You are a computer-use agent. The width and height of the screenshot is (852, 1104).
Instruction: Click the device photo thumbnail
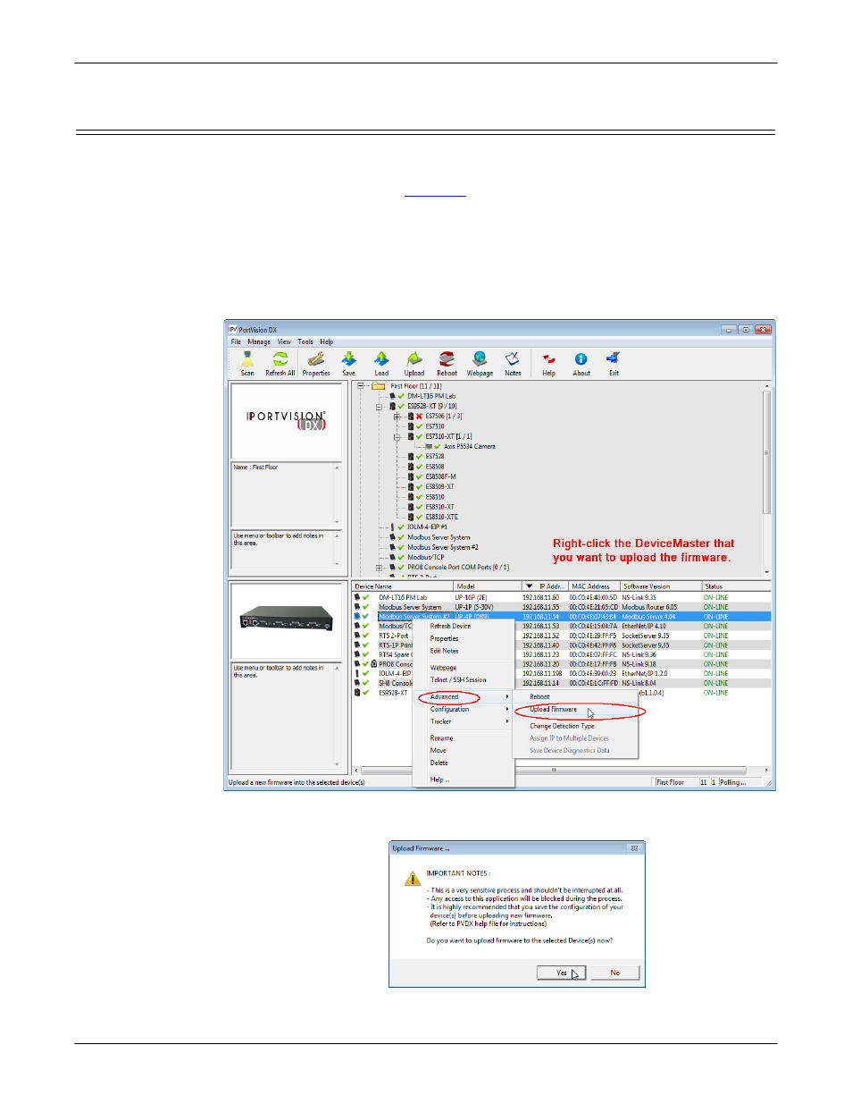click(x=288, y=619)
